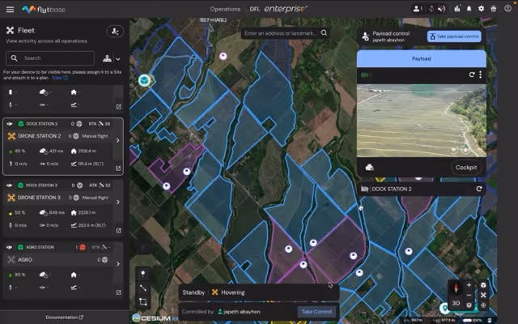Select the Payload tab
This screenshot has height=324, width=518.
[x=421, y=58]
